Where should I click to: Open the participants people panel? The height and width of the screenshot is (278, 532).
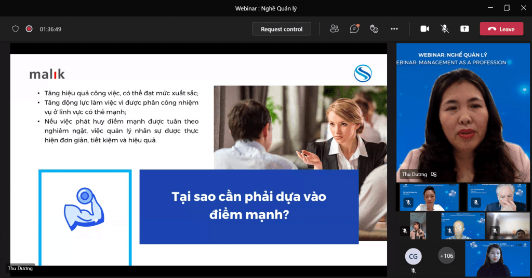[334, 29]
